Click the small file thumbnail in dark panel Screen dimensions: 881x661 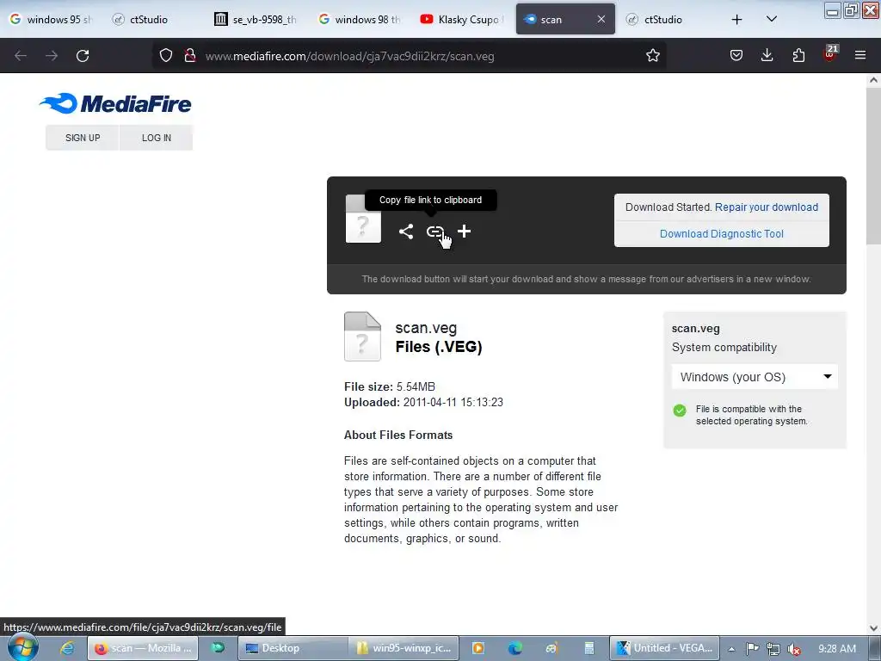(x=363, y=219)
